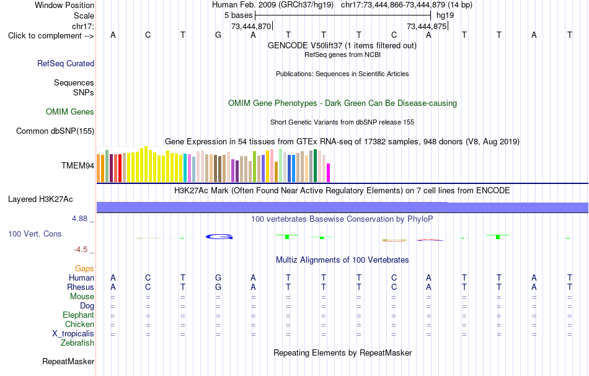Image resolution: width=589 pixels, height=376 pixels.
Task: Open the H3K27Ac Mark ENCODE track title
Action: [342, 191]
